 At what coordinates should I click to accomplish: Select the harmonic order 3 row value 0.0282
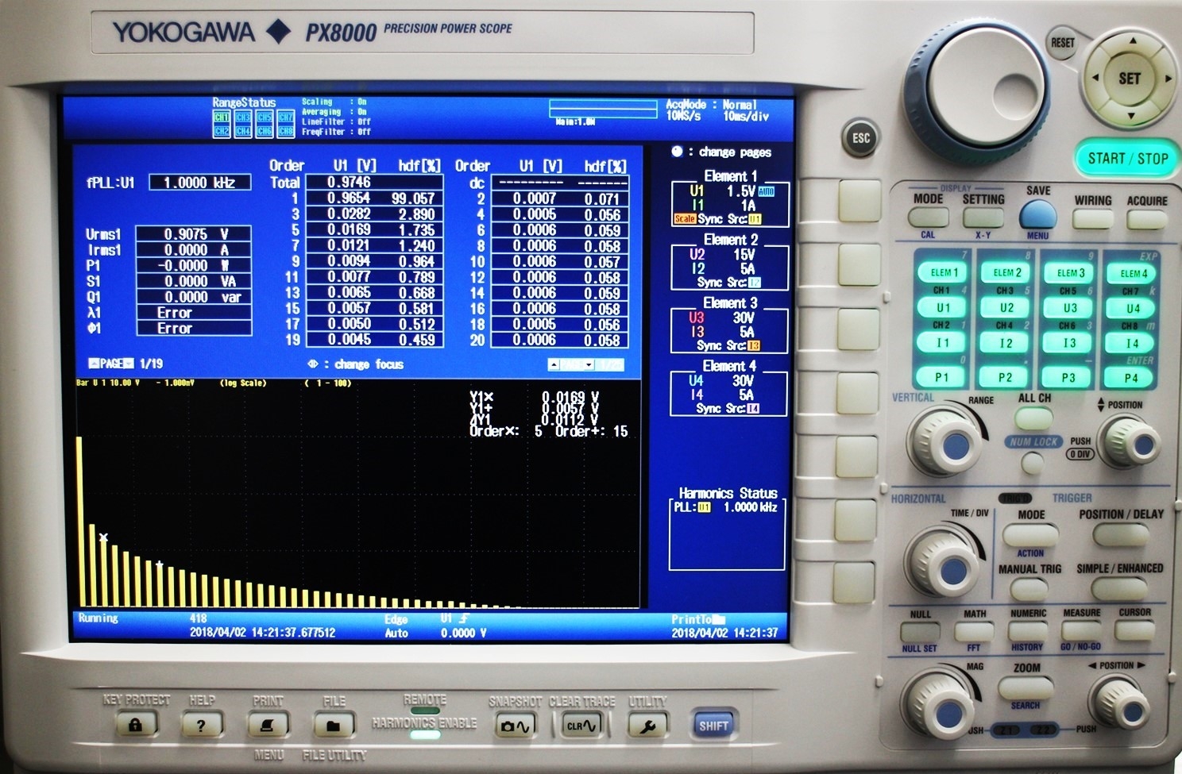click(350, 214)
